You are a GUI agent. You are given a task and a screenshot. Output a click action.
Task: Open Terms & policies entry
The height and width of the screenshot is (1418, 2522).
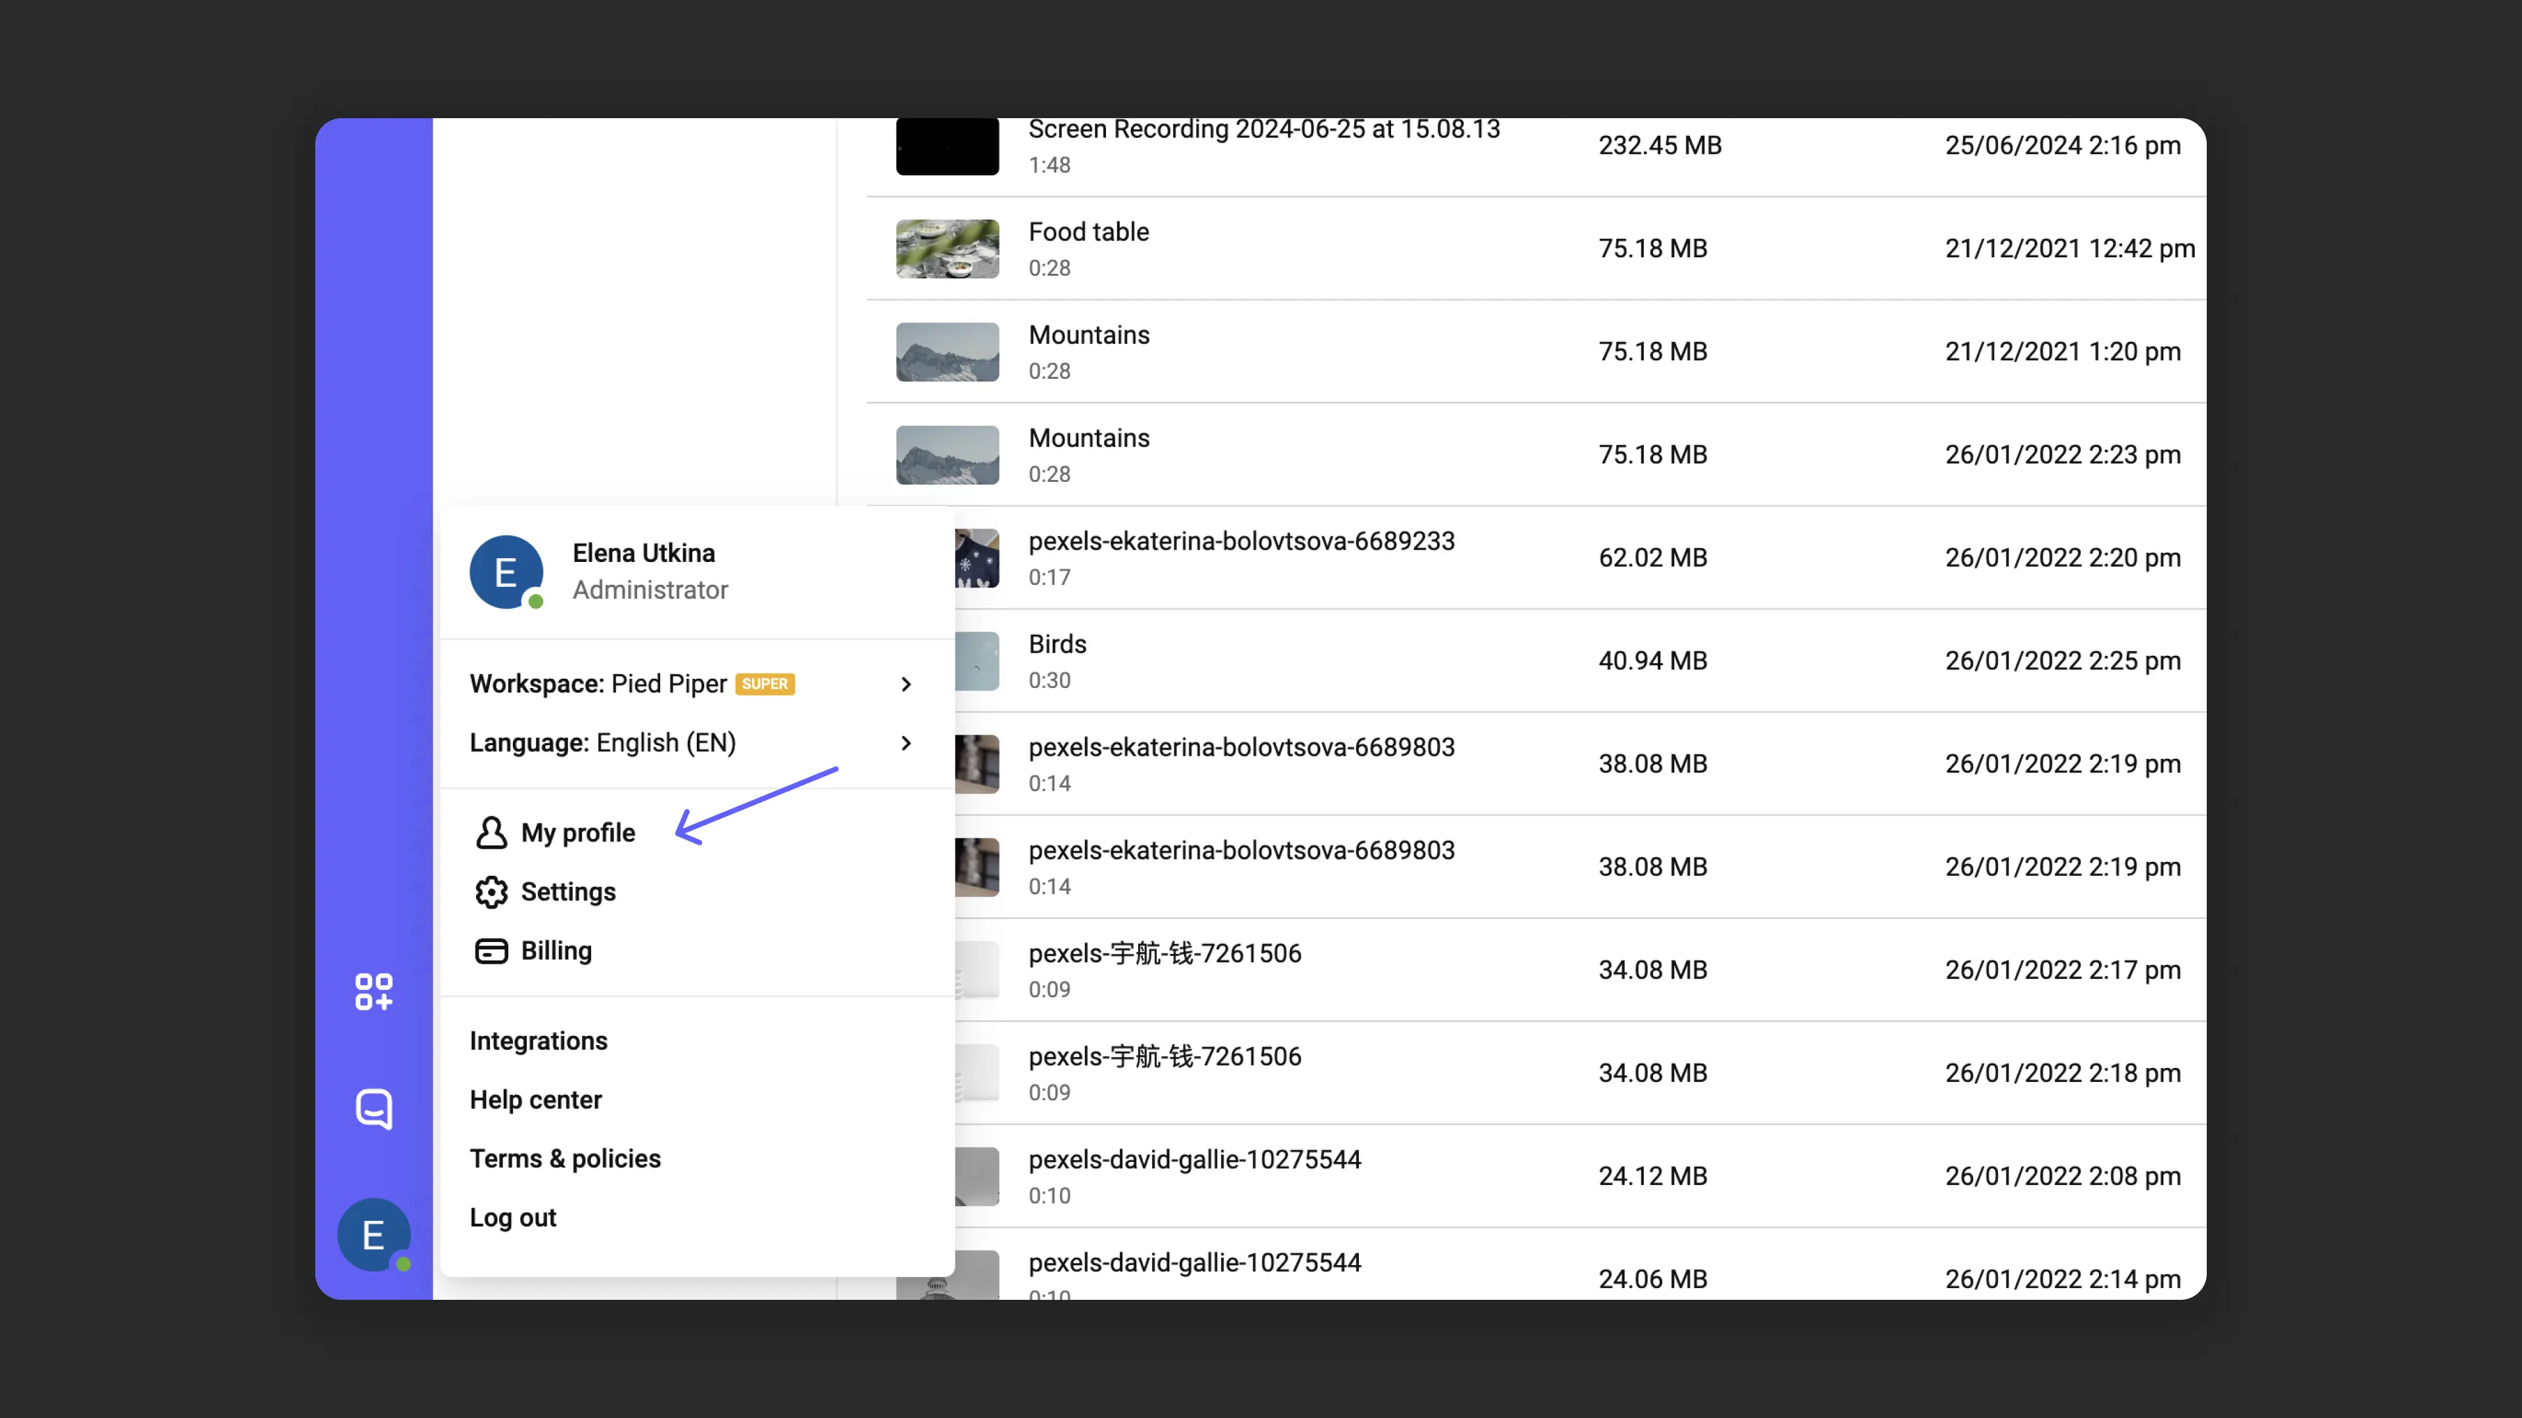tap(565, 1159)
